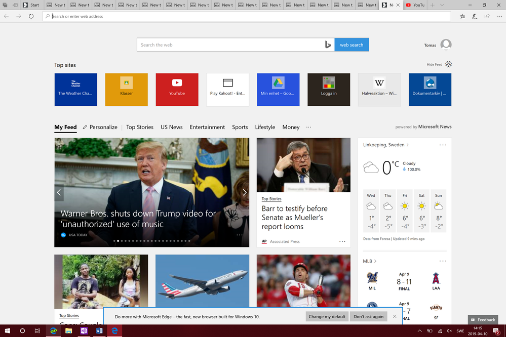Dismiss the Edge default browser banner
This screenshot has width=506, height=337.
[x=395, y=316]
